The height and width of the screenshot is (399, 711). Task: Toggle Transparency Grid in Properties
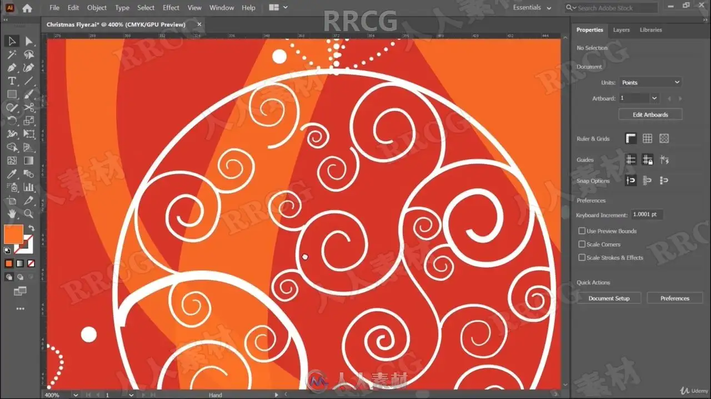(664, 139)
